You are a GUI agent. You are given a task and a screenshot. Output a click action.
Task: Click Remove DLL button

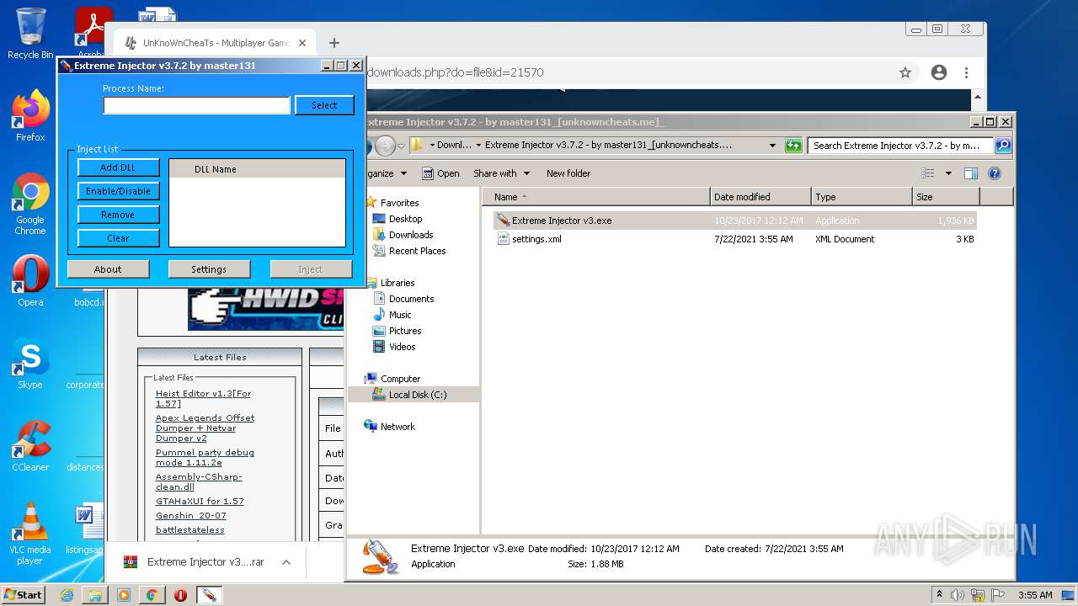coord(118,215)
